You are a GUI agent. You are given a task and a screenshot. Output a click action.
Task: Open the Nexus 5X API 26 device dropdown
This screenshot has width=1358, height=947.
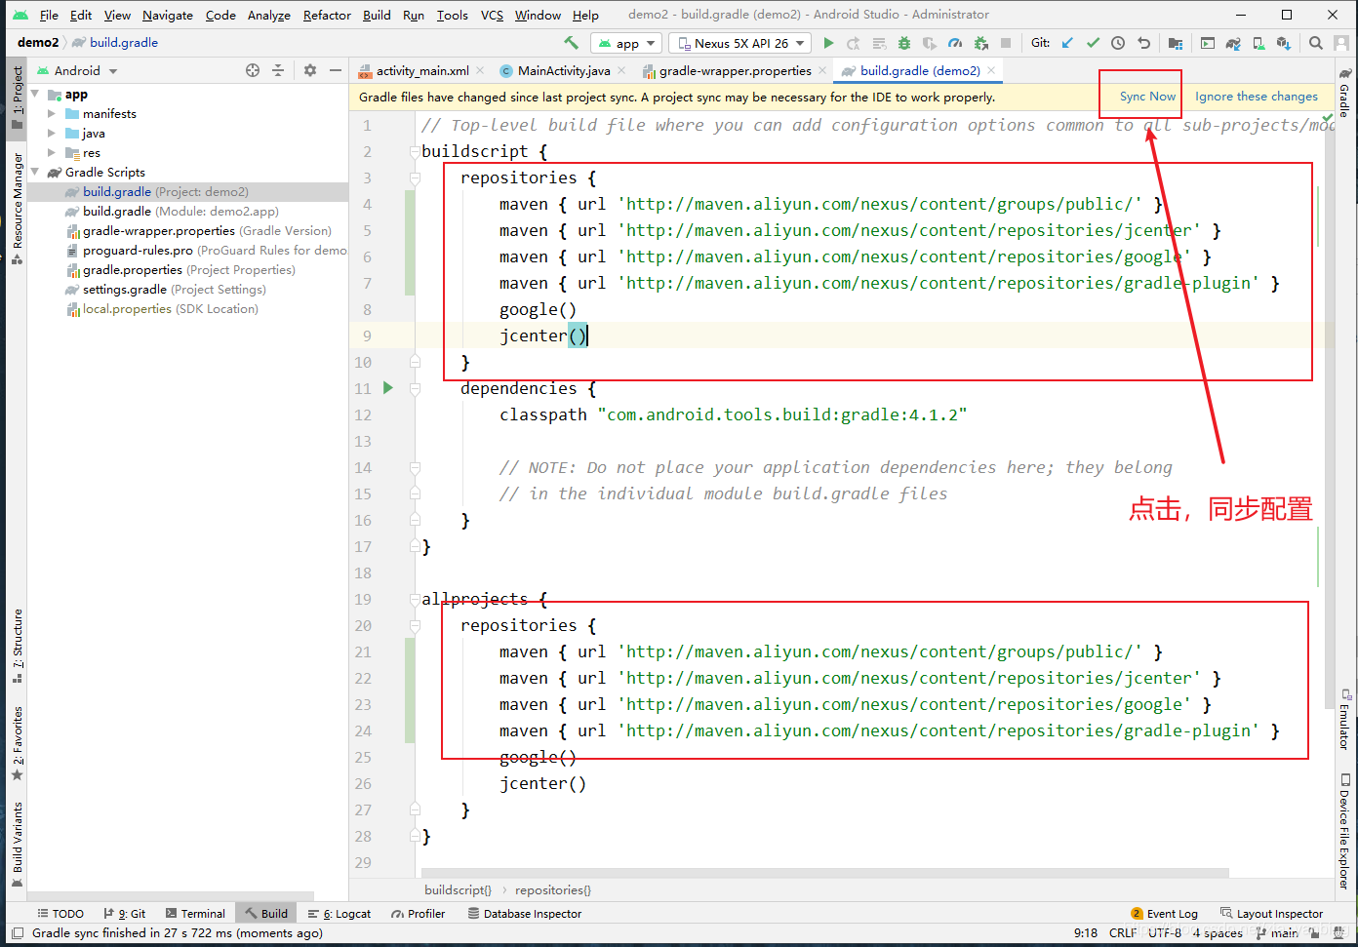pyautogui.click(x=740, y=43)
